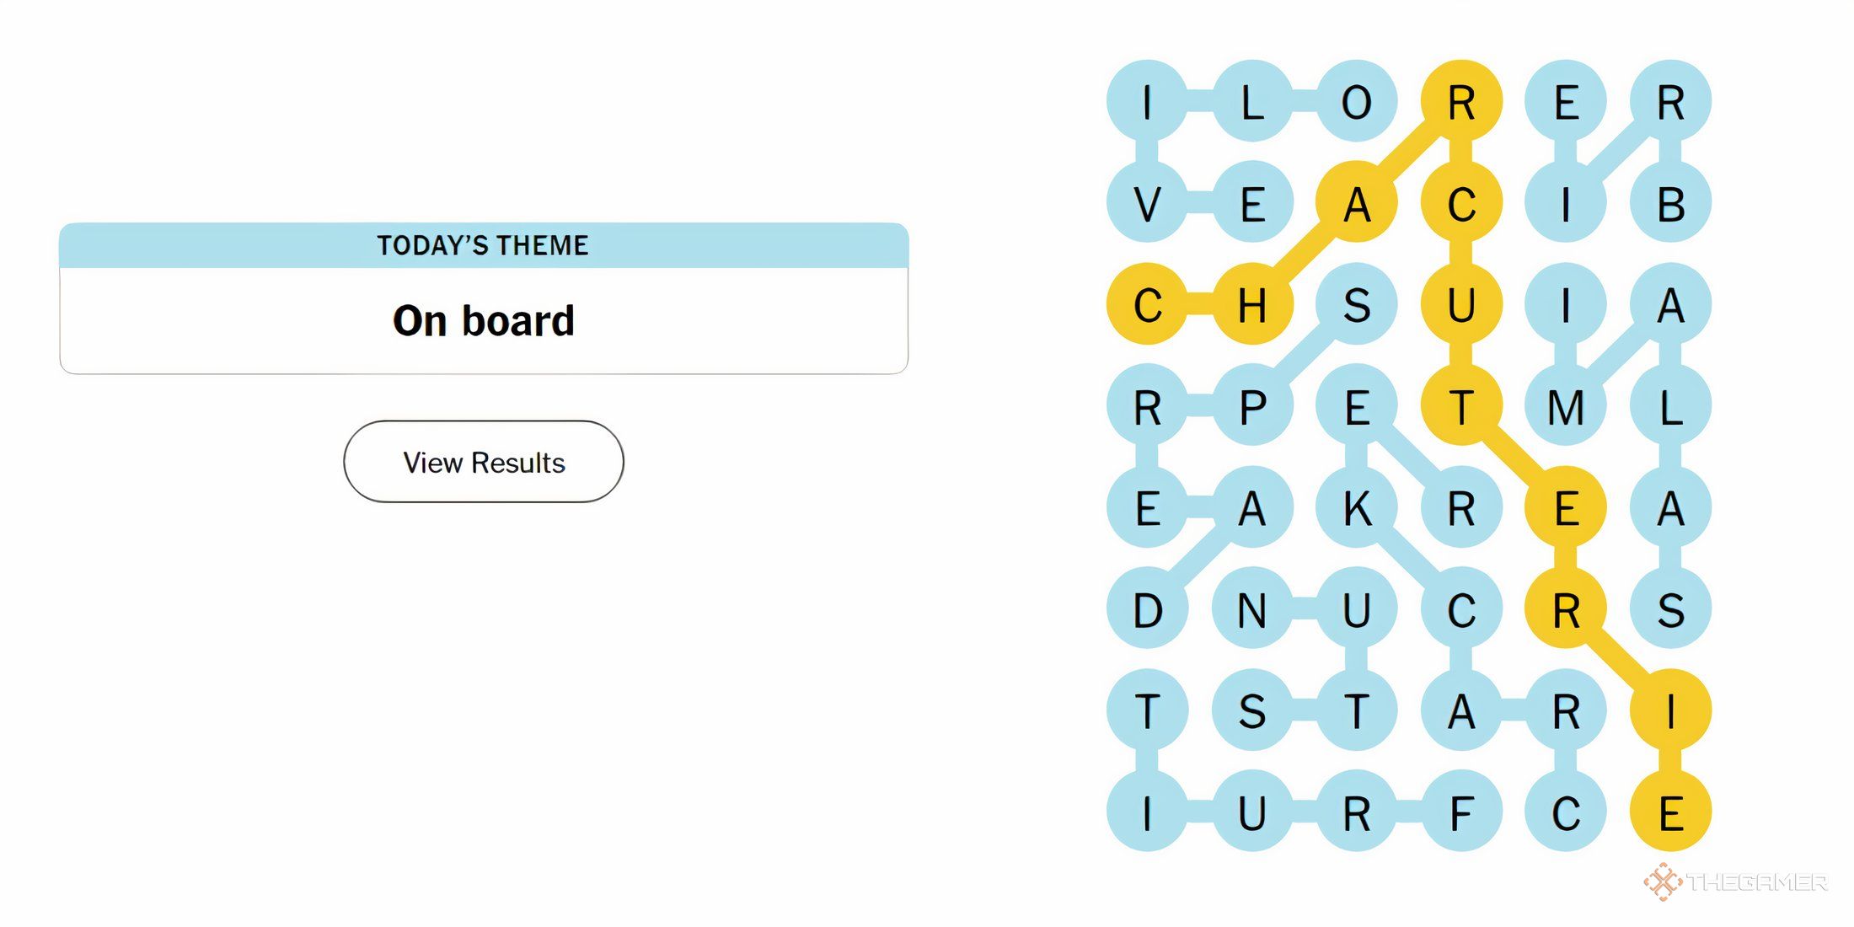Select the blue V letter tile
The image size is (1854, 927).
1147,203
